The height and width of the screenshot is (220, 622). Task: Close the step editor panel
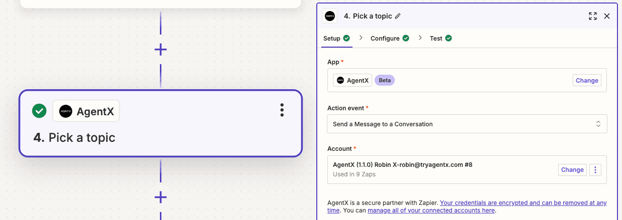pos(607,16)
